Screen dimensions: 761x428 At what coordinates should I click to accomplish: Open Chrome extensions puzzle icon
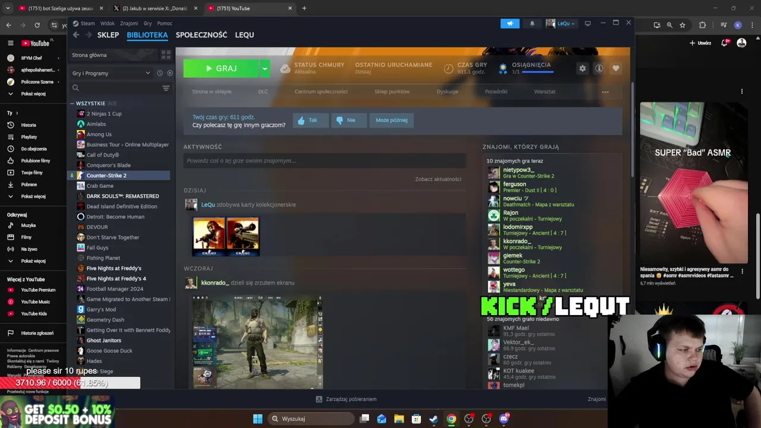703,25
